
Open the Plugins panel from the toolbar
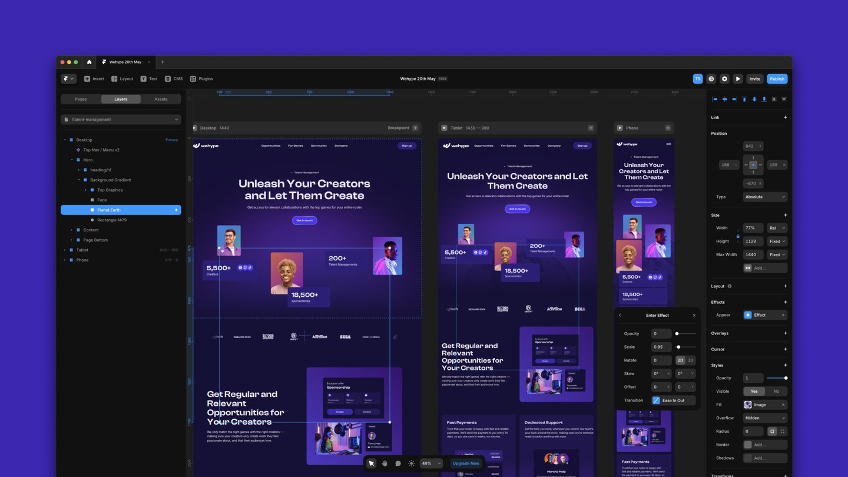(201, 79)
